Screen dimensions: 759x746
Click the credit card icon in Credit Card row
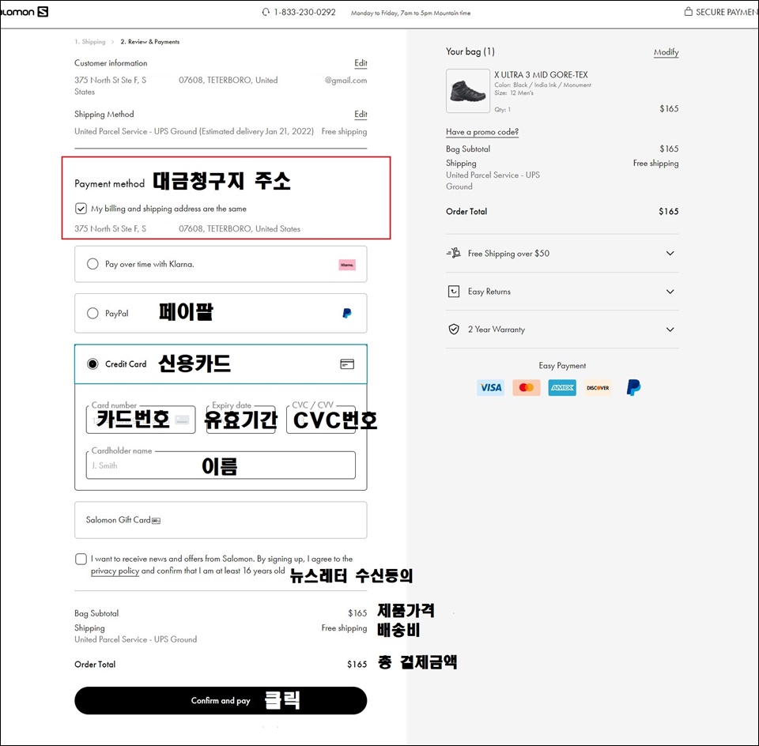(x=347, y=364)
